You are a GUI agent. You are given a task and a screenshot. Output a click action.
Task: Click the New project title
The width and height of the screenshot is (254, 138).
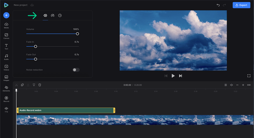[21, 5]
